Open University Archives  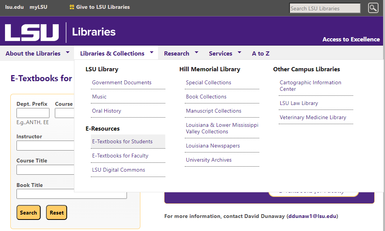pos(209,160)
